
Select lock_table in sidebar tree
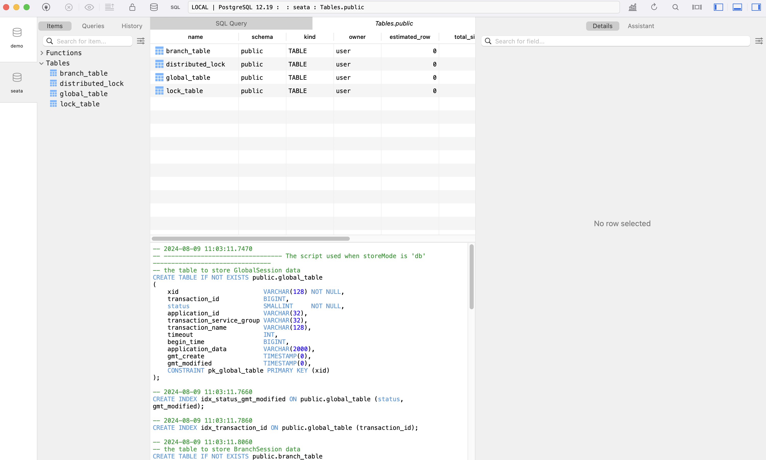point(80,104)
